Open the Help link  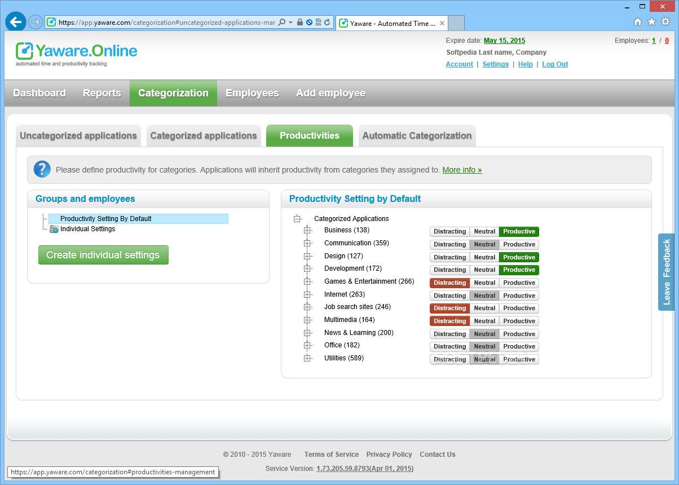point(526,64)
